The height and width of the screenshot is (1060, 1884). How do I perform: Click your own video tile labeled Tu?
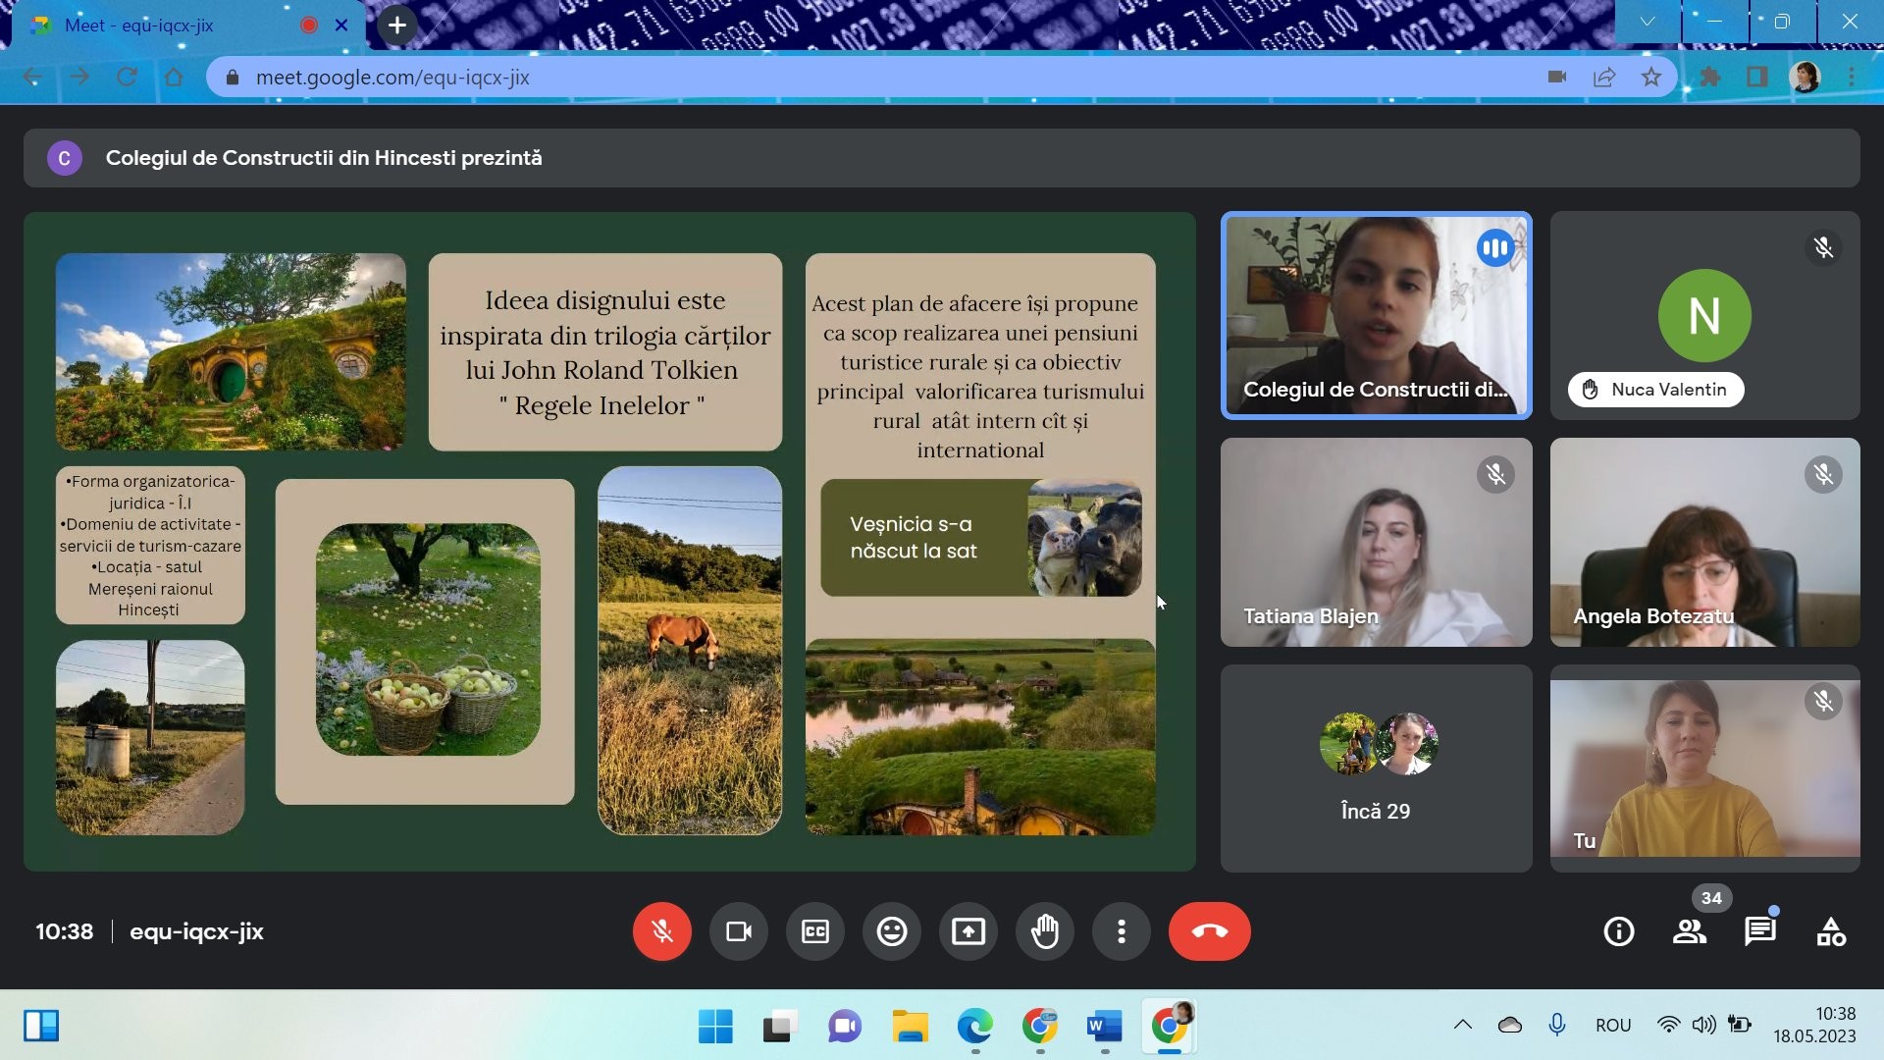[1704, 768]
